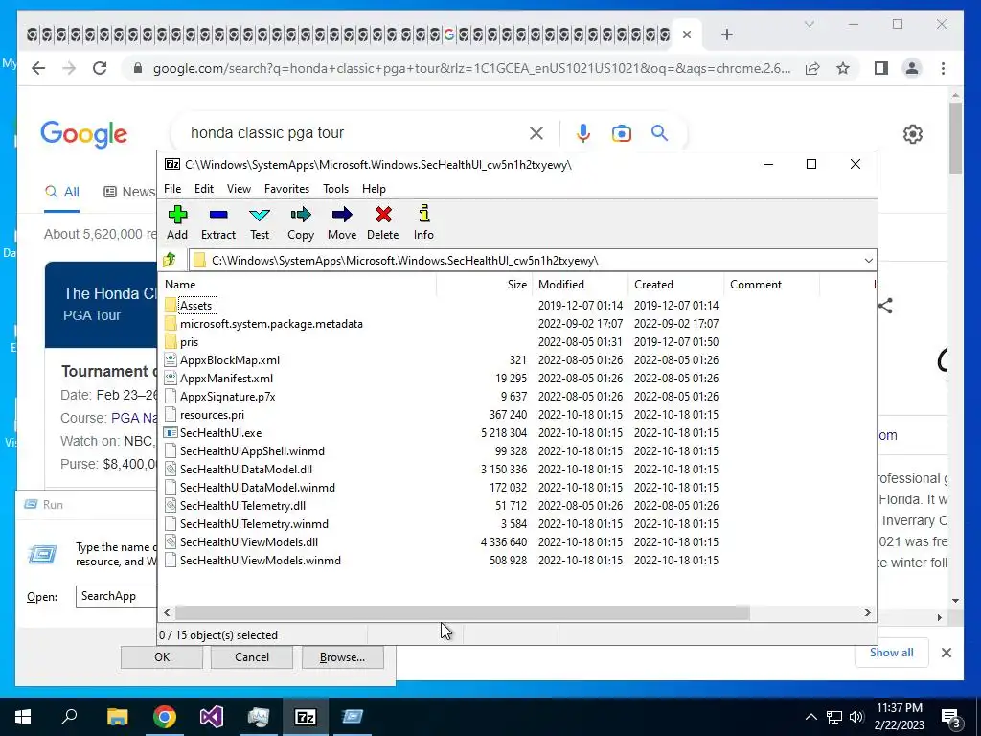981x736 pixels.
Task: Start Google voice search
Action: pos(583,133)
